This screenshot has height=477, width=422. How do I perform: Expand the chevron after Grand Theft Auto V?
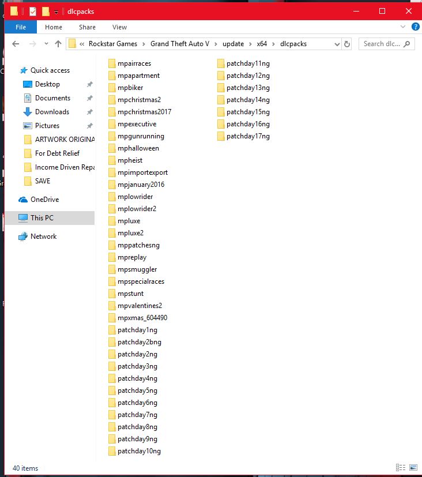[216, 44]
